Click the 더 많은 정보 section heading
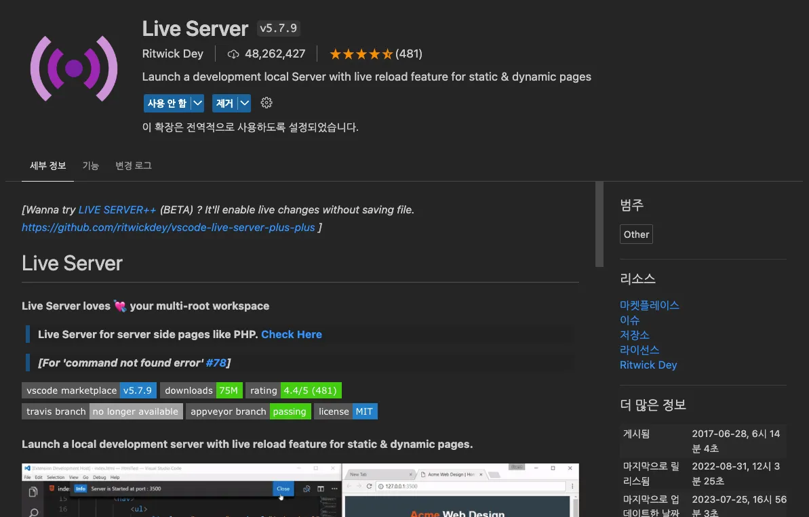Viewport: 809px width, 517px height. (x=652, y=405)
